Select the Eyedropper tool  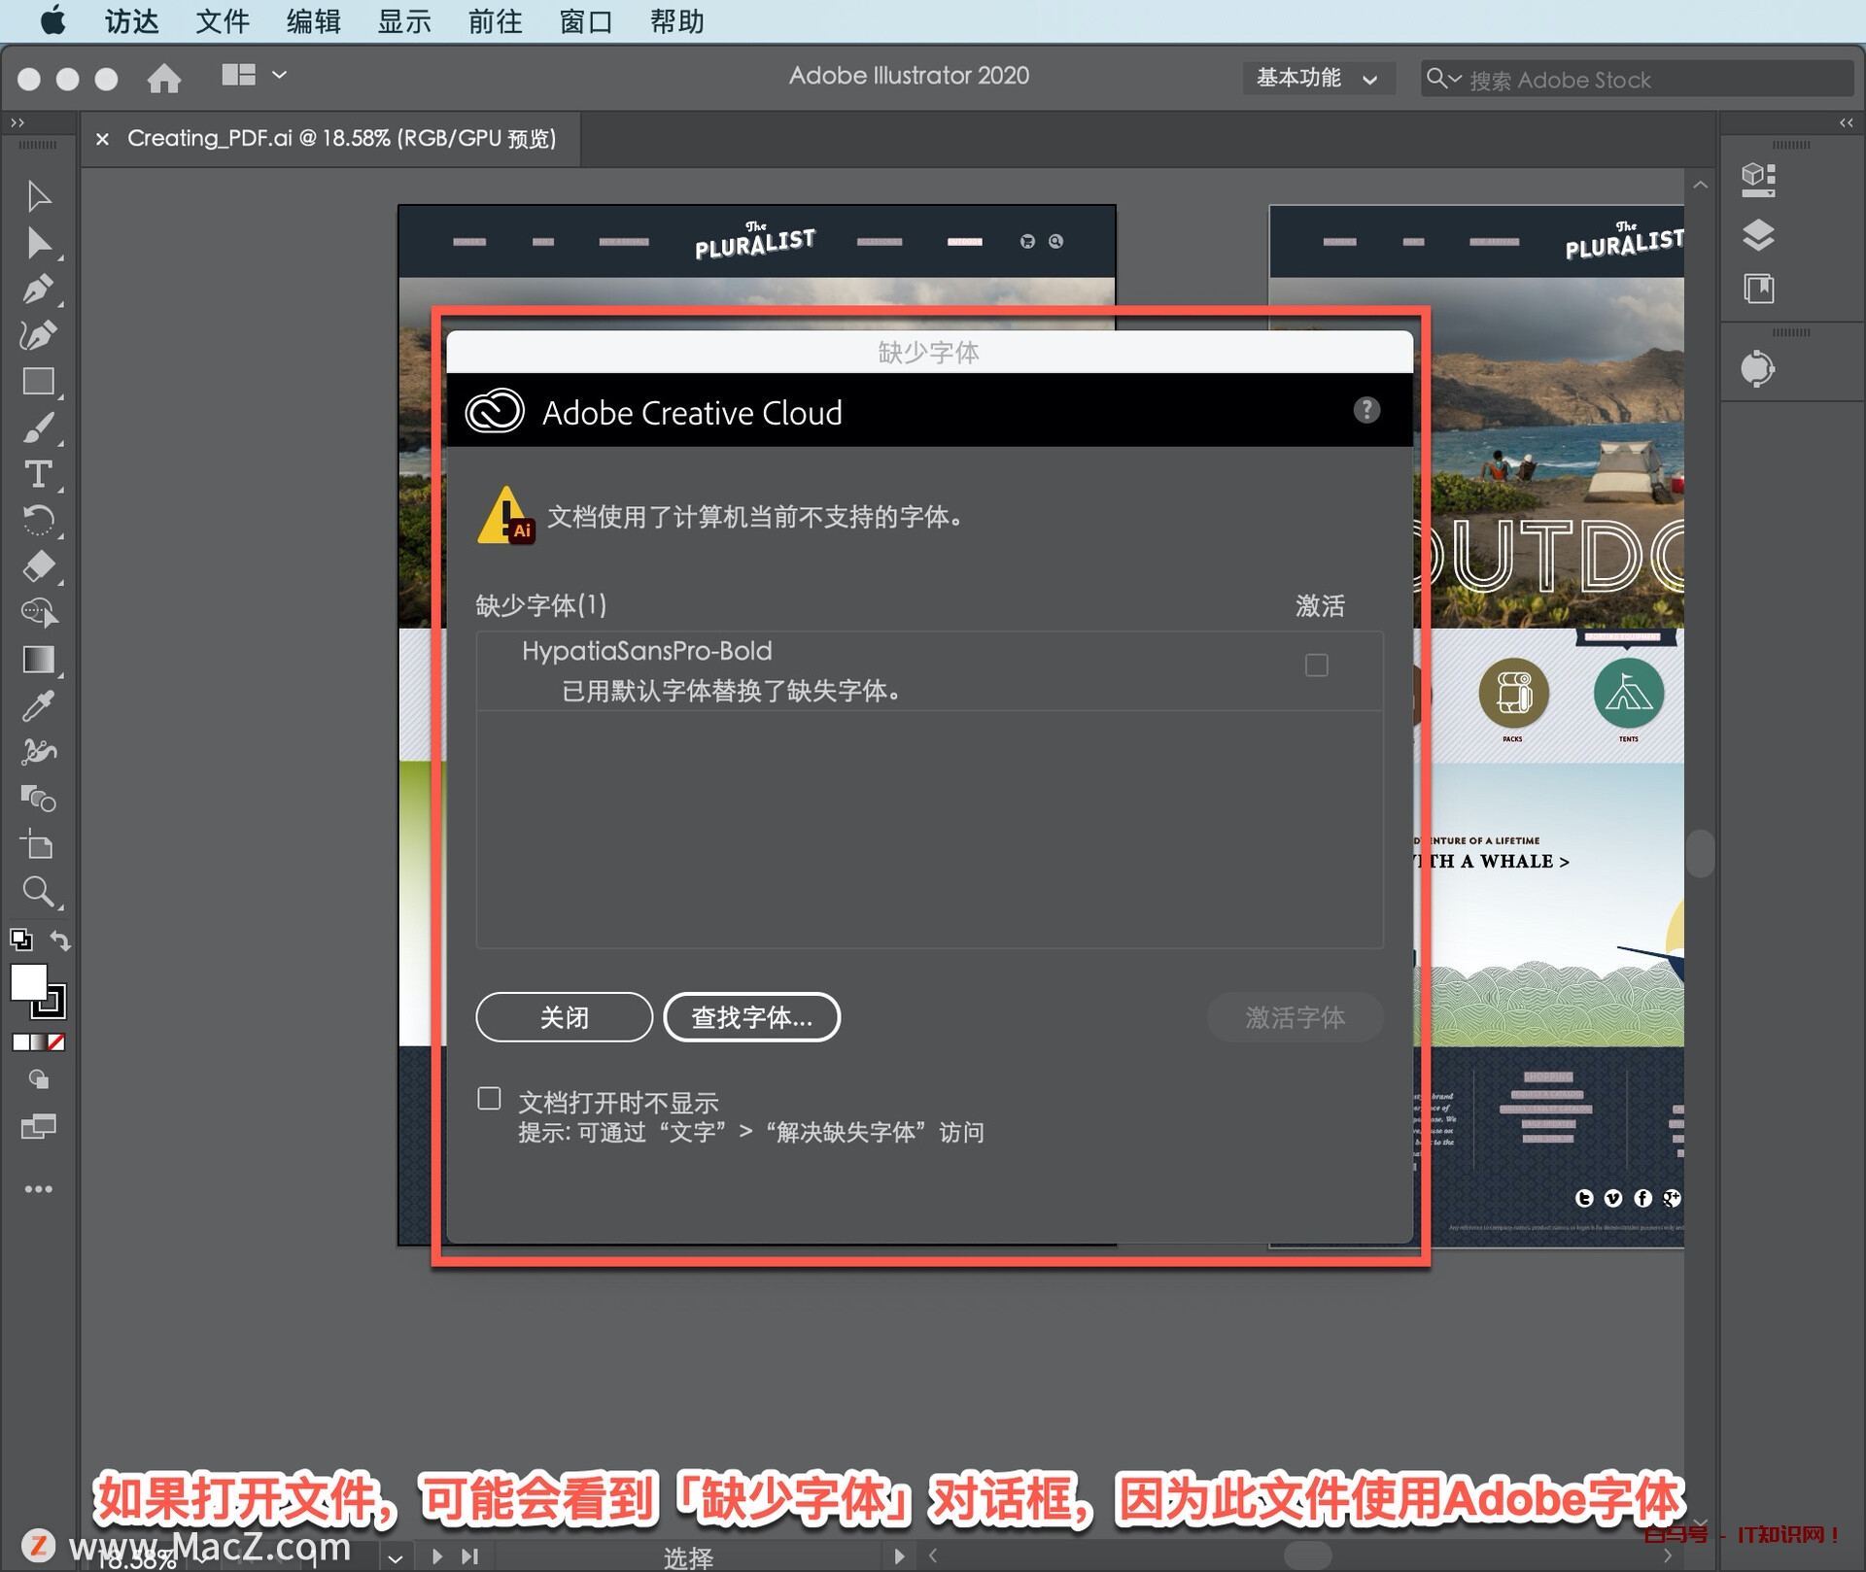[x=39, y=705]
